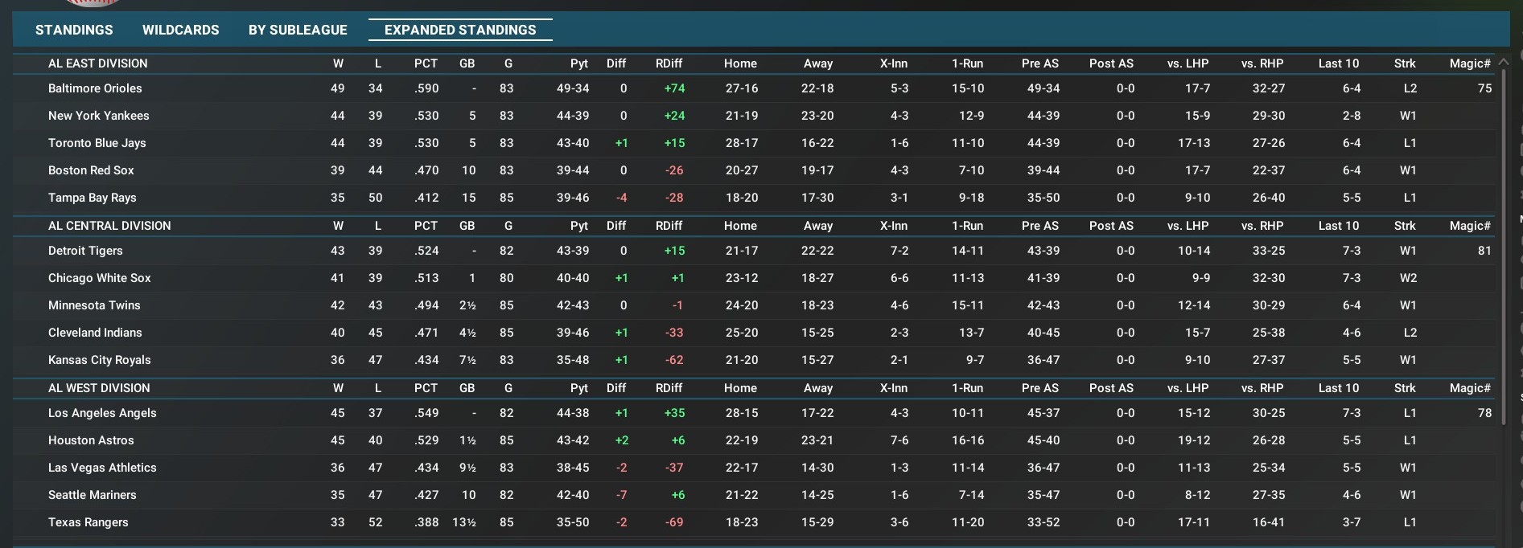Select the By Subleague tab
The image size is (1523, 548).
click(298, 30)
